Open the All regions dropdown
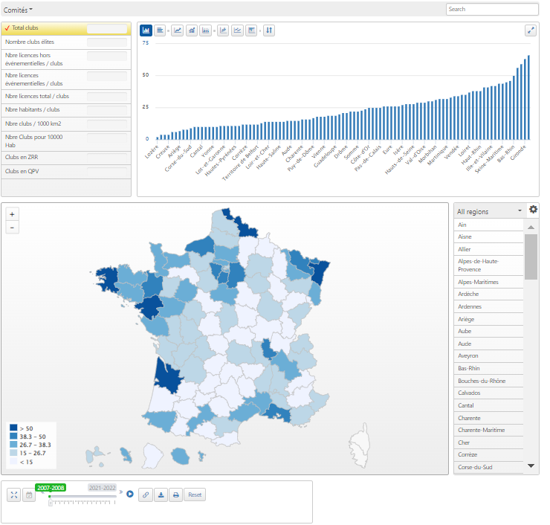The width and height of the screenshot is (550, 525). click(x=490, y=211)
